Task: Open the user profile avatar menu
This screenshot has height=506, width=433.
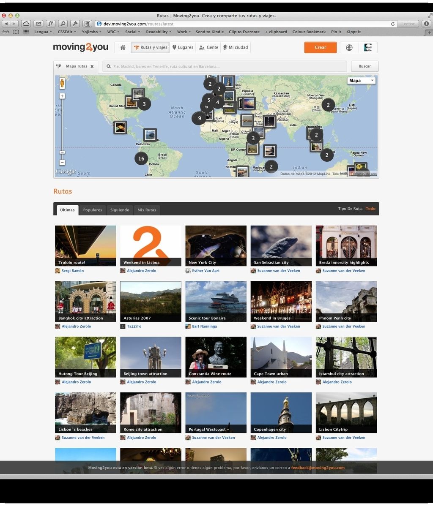Action: tap(368, 47)
